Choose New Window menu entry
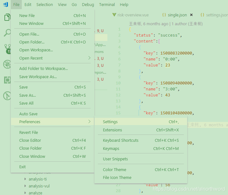Viewport: 228px width, 195px height. (x=52, y=23)
